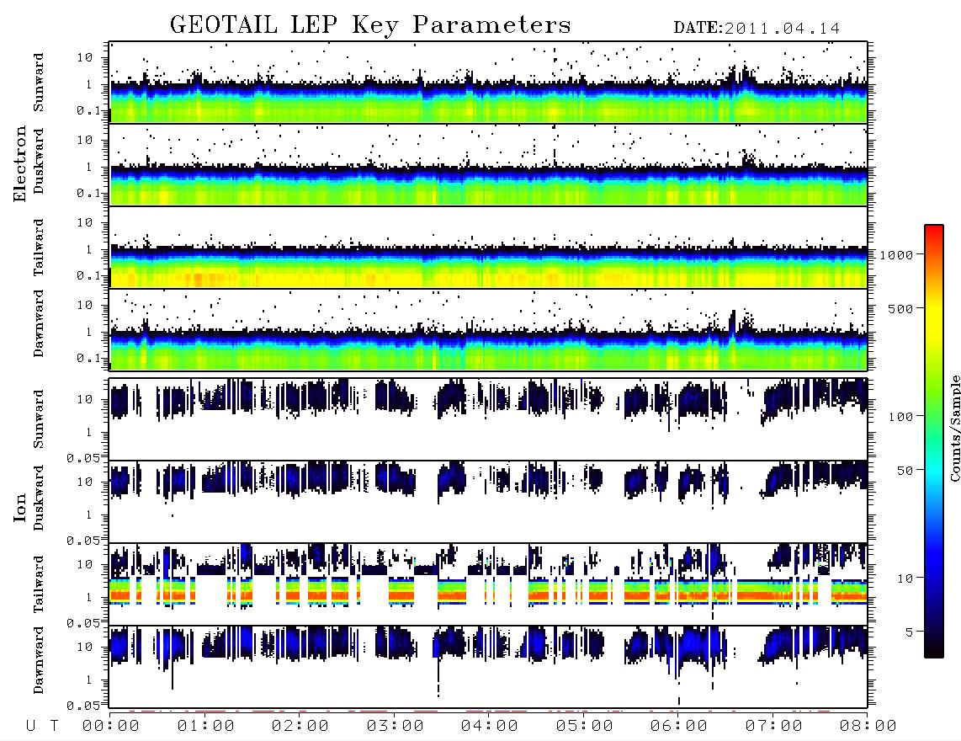Click the "1000" color bar tick label
This screenshot has width=961, height=741.
(896, 255)
